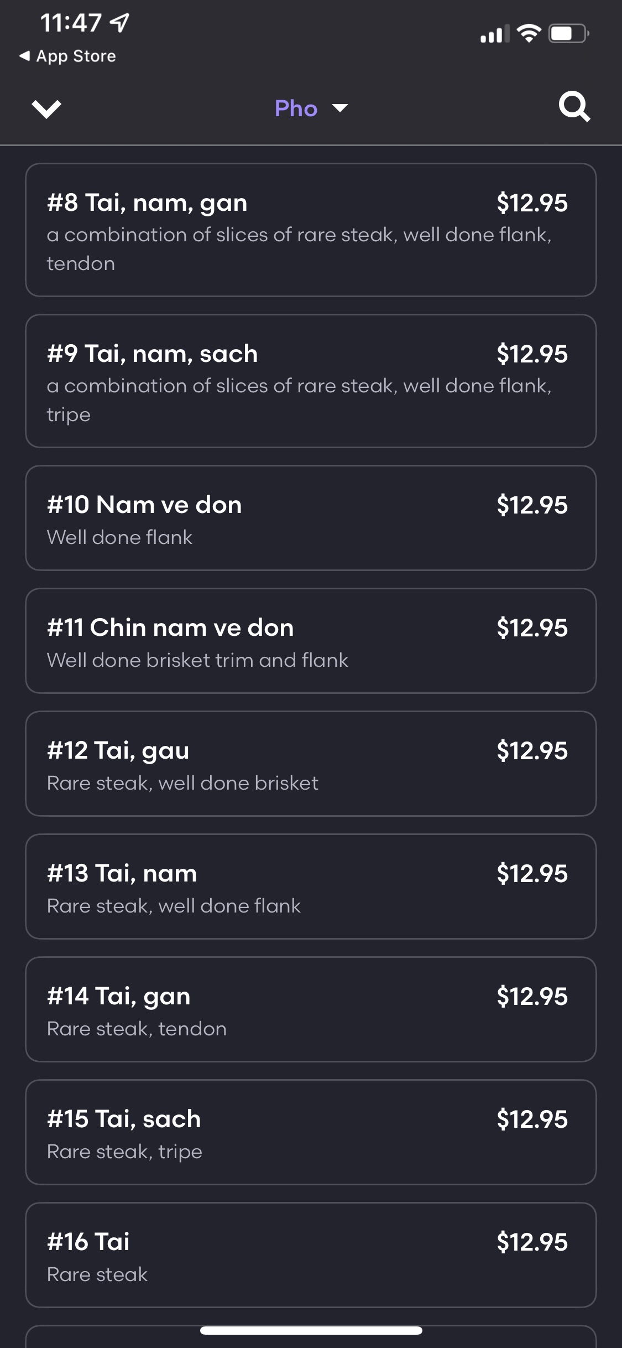
Task: Choose #14 Tai, gan rare steak tendon
Action: point(311,1009)
